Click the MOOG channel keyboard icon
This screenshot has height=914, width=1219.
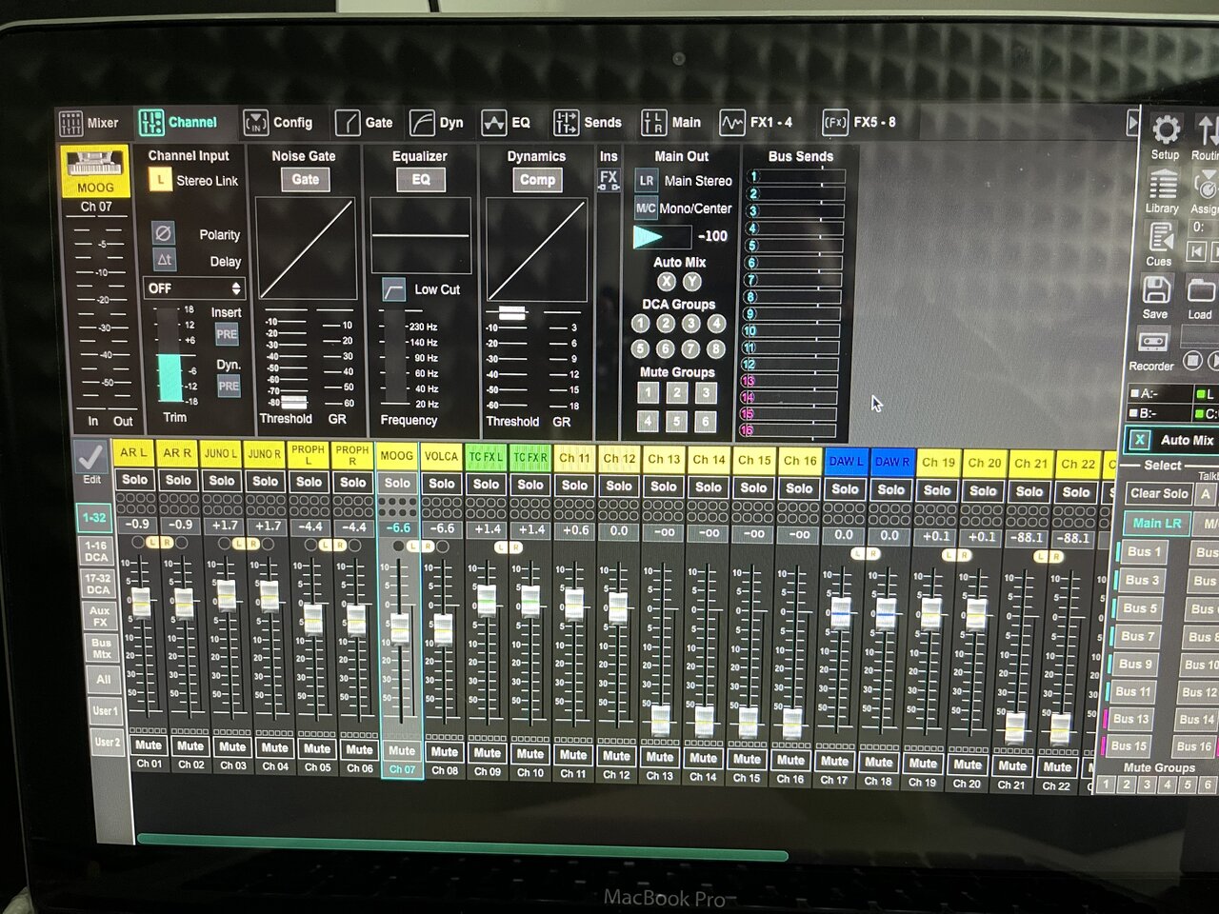pyautogui.click(x=95, y=165)
